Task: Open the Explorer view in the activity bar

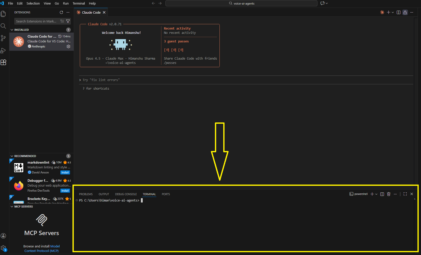Action: point(3,14)
